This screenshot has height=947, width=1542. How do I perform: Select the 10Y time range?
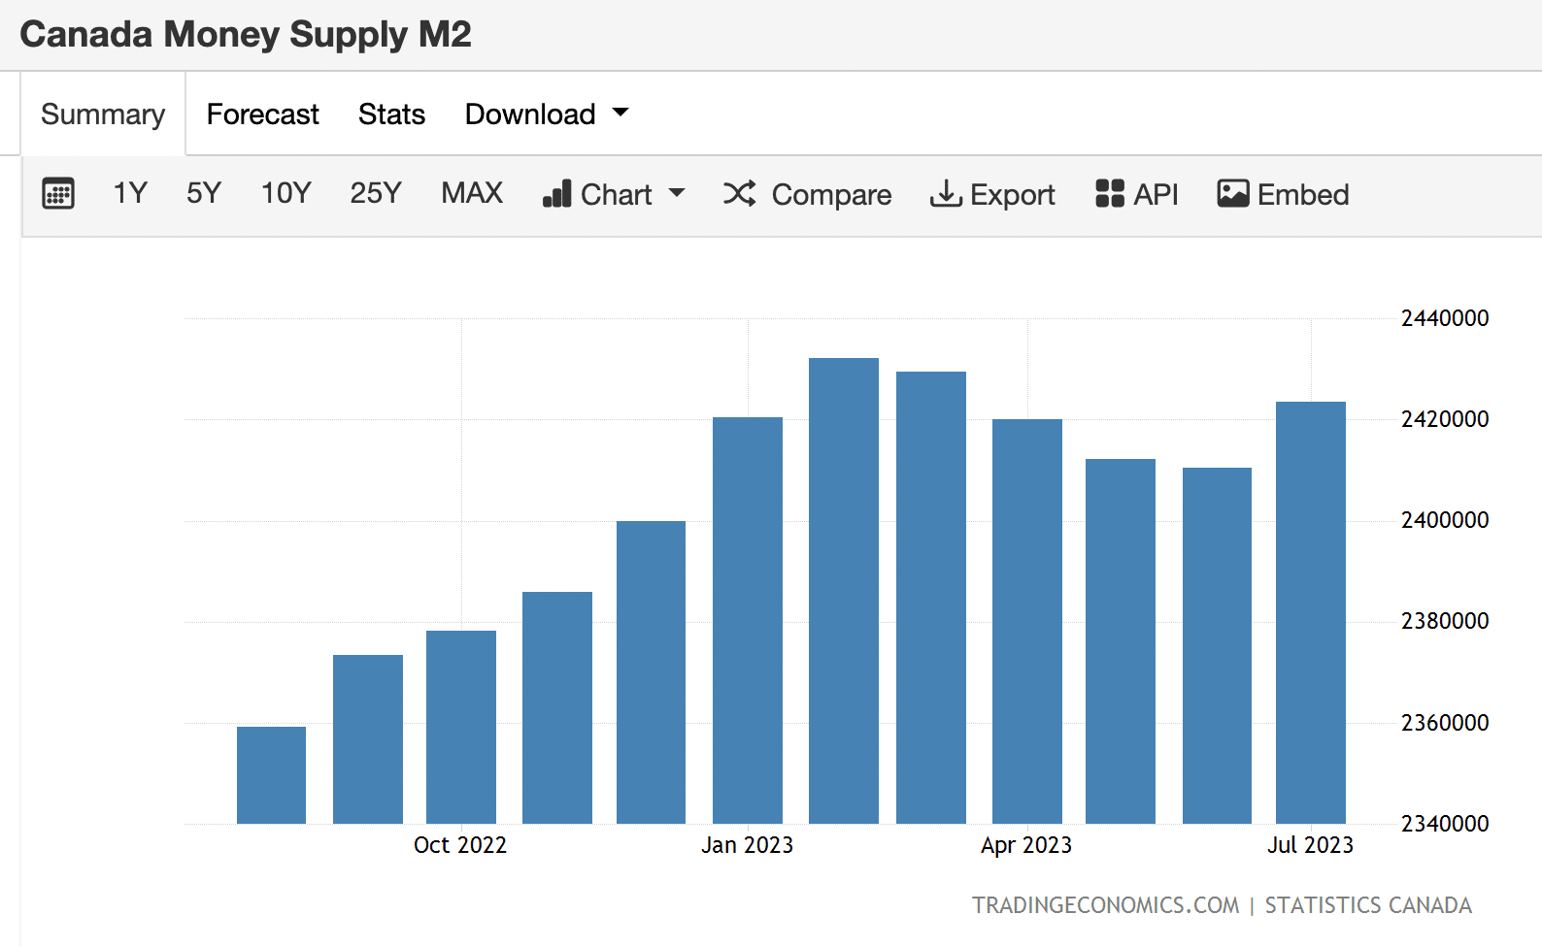(x=285, y=193)
